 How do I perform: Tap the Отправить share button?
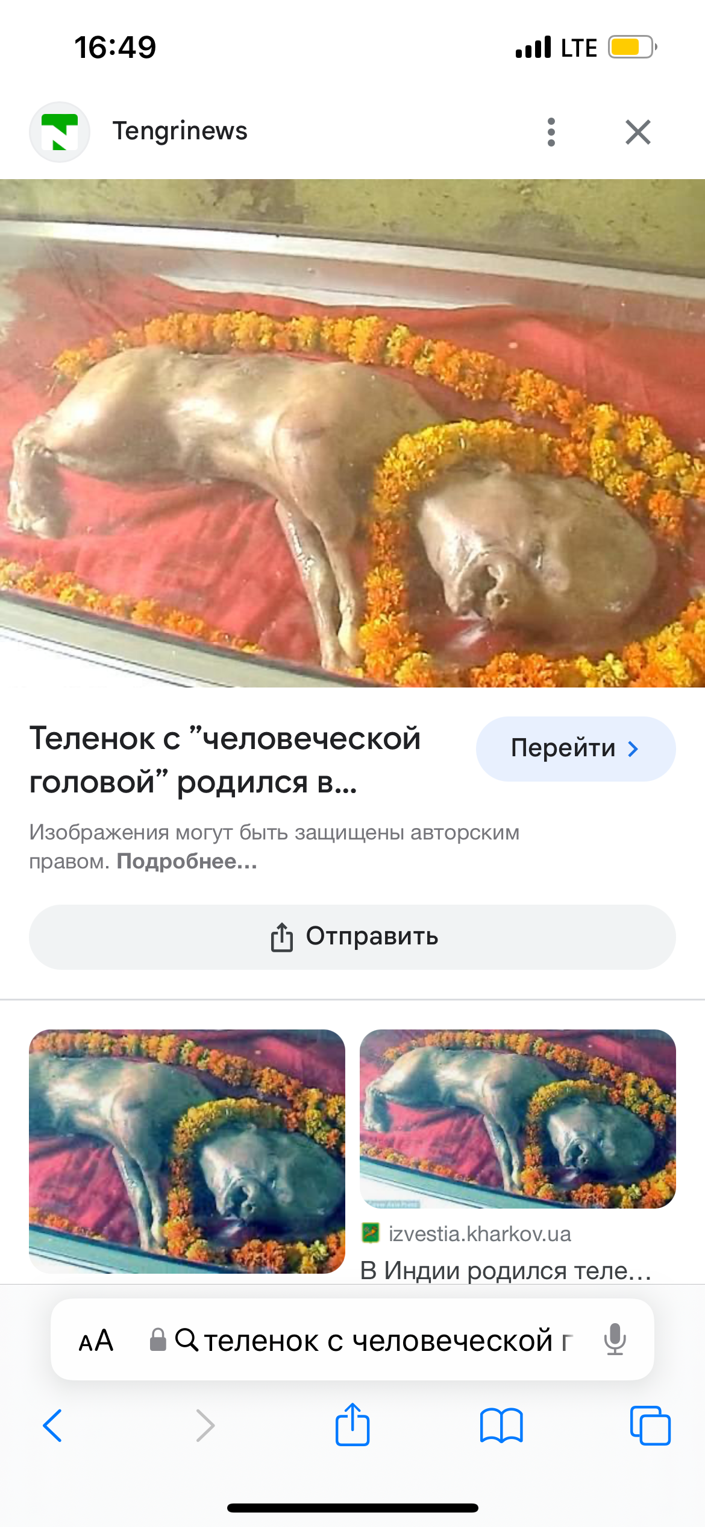352,937
